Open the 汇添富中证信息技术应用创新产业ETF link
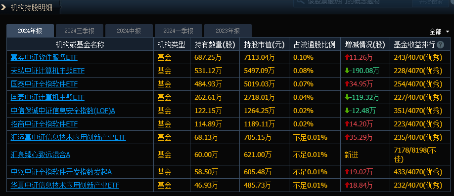This screenshot has width=454, height=196. (x=68, y=137)
